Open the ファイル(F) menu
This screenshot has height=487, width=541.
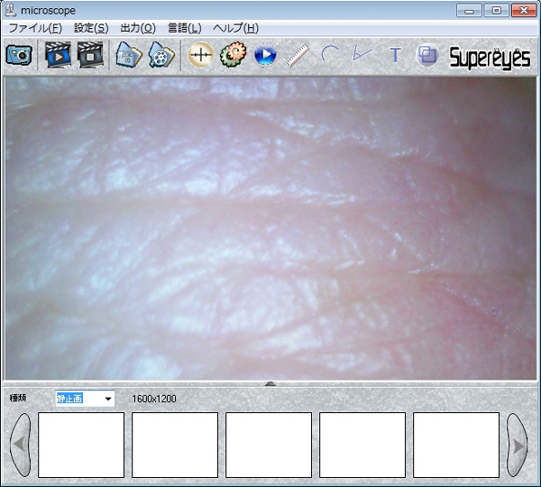click(35, 28)
